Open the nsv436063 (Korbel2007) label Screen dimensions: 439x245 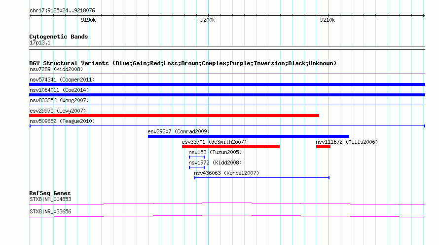coord(226,173)
